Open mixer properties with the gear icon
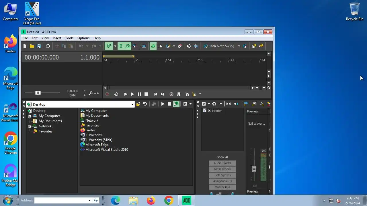The height and width of the screenshot is (206, 367). coord(214,104)
